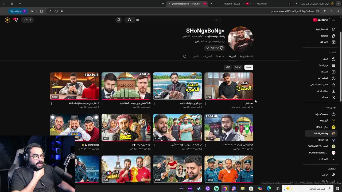Open Your clips scissors icon
This screenshot has width=342, height=192.
[x=333, y=97]
